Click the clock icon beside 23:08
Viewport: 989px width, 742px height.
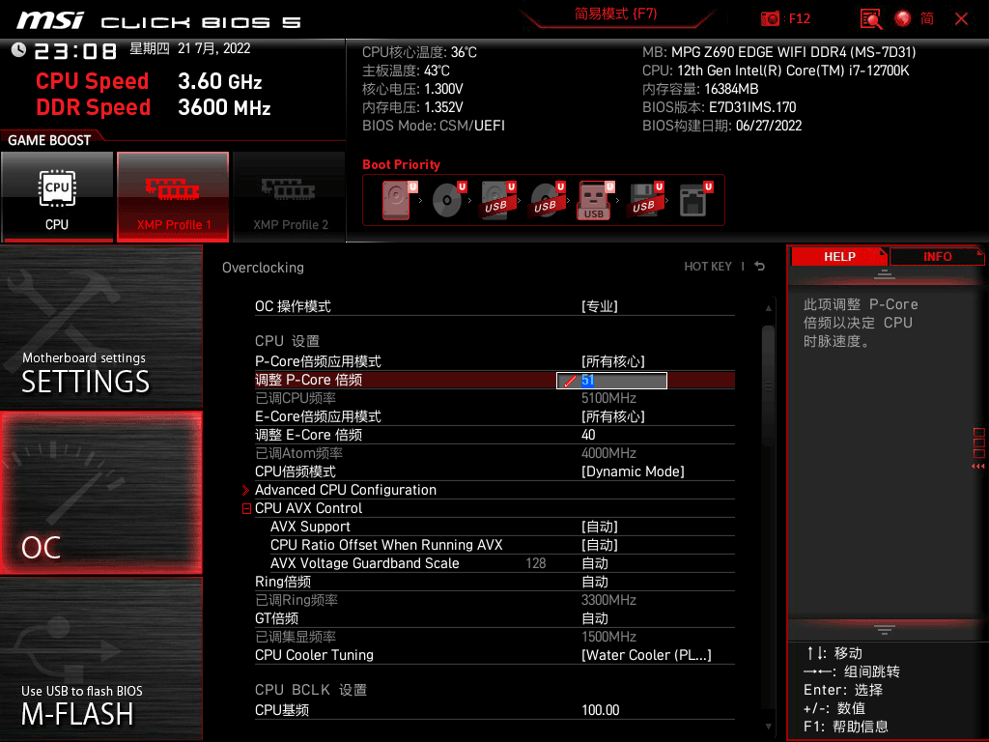[19, 50]
